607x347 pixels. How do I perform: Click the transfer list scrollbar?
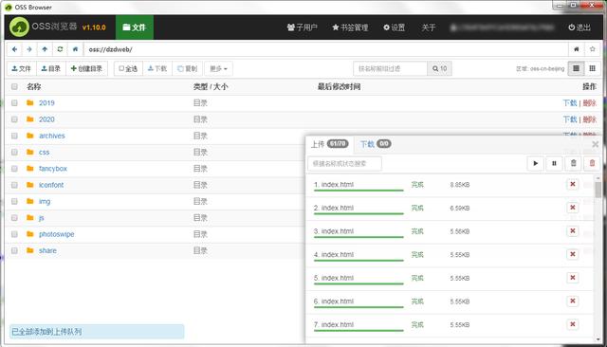[598, 190]
